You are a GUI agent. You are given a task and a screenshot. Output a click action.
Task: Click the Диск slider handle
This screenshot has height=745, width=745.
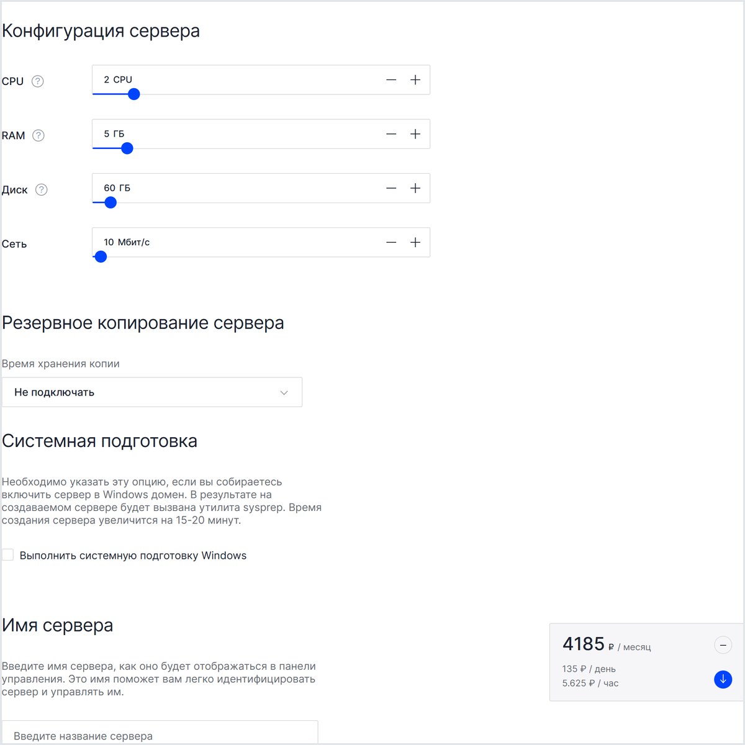tap(111, 202)
